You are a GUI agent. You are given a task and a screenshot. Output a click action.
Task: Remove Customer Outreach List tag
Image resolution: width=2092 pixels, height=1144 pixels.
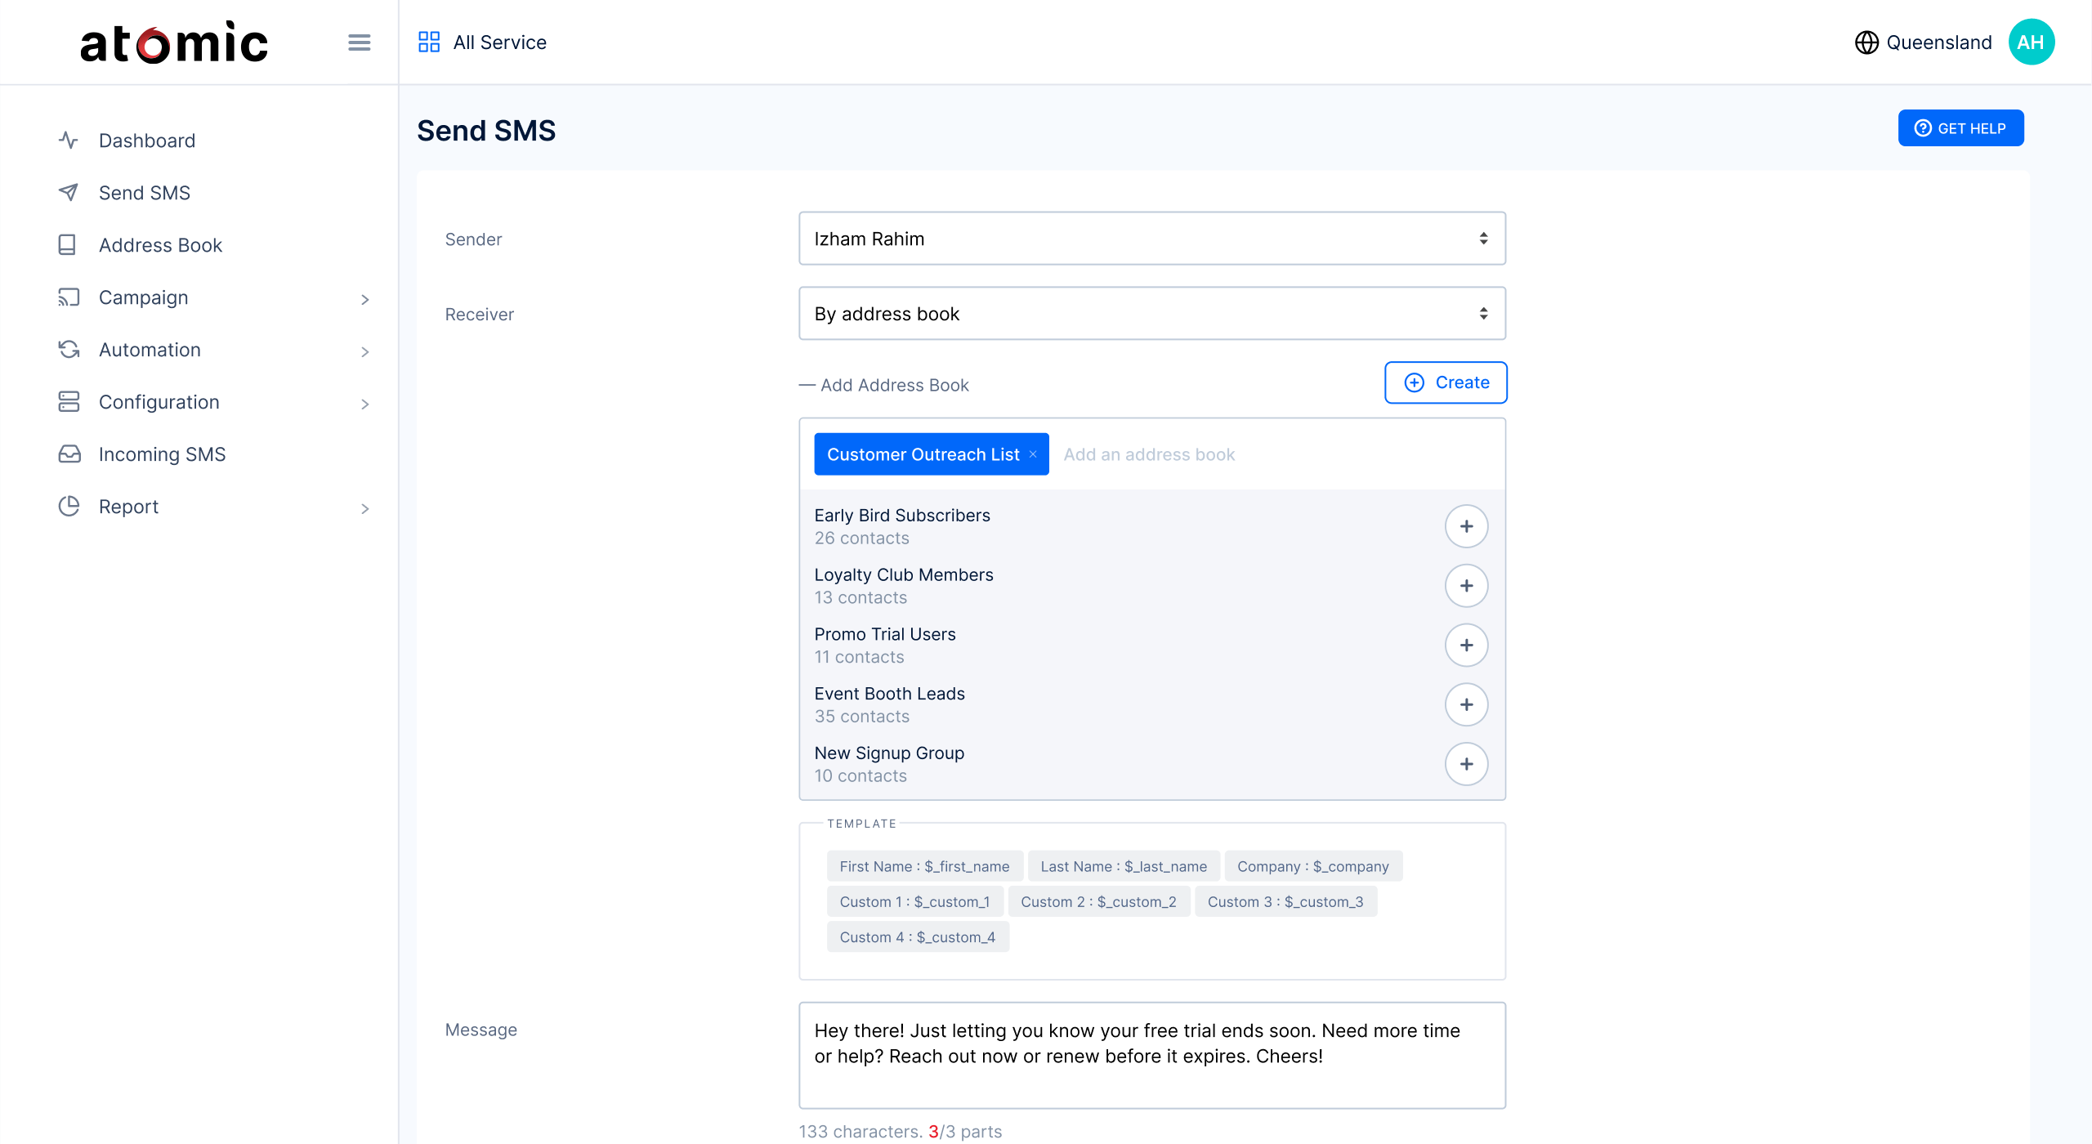[x=1033, y=454]
